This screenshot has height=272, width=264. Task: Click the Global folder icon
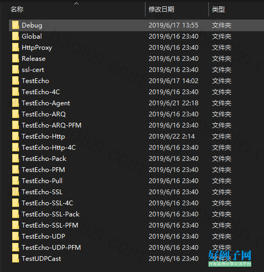tap(15, 37)
